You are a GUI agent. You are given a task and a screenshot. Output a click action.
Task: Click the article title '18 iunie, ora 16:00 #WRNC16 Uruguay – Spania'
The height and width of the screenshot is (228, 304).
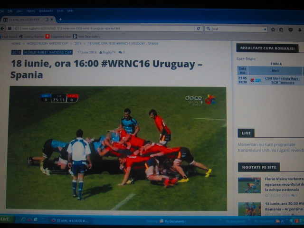[x=106, y=69]
